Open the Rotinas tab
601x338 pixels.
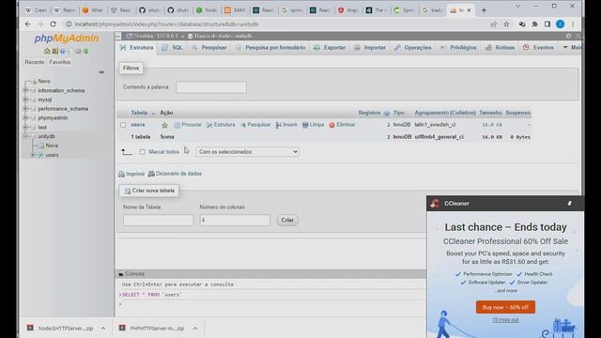click(x=501, y=48)
